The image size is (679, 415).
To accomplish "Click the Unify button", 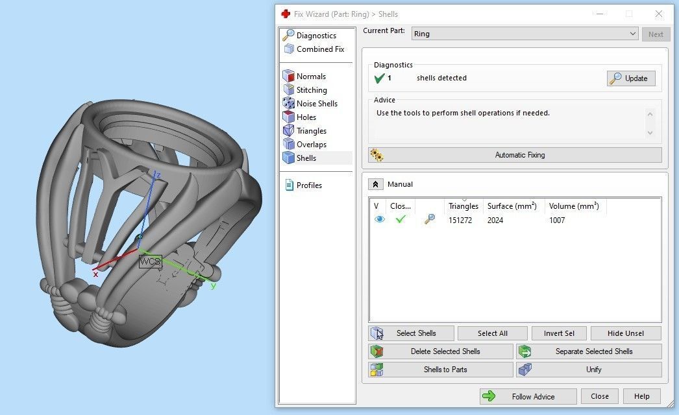I will coord(589,370).
